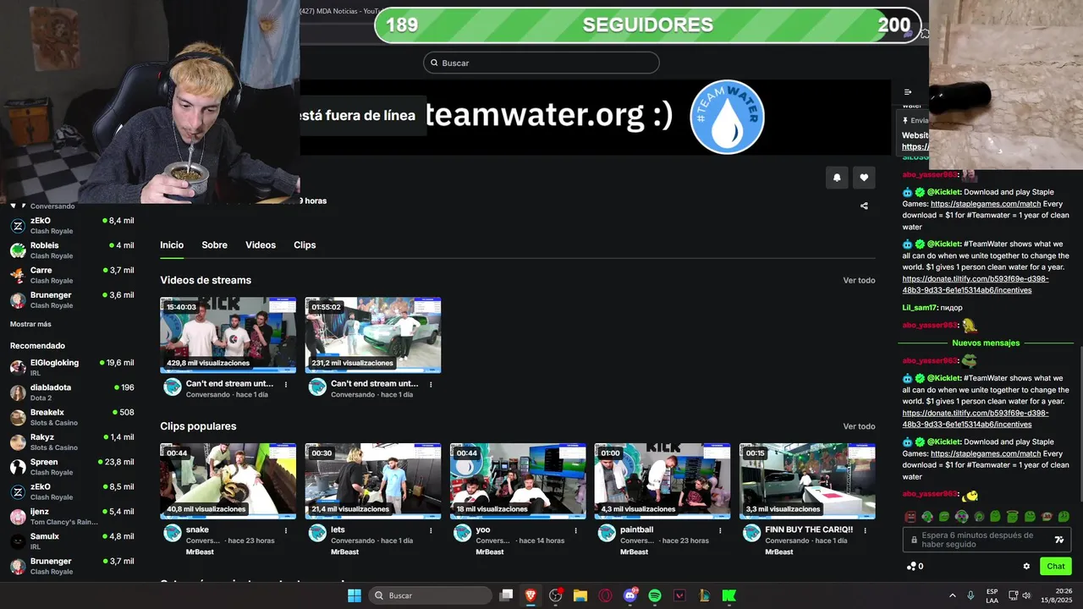Show hidden system tray icons
This screenshot has height=609, width=1083.
click(952, 595)
